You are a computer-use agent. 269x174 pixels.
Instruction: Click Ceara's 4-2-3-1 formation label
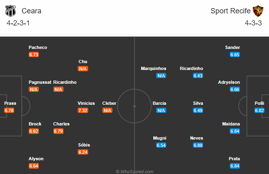point(18,23)
